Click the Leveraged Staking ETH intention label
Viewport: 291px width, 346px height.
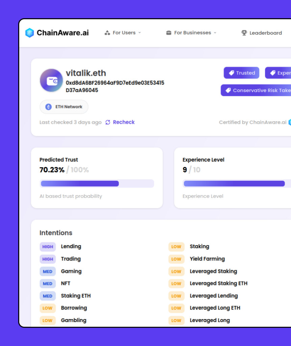(219, 283)
